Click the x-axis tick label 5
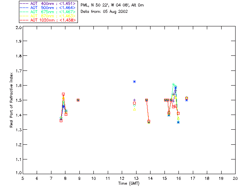 pyautogui.click(x=23, y=178)
